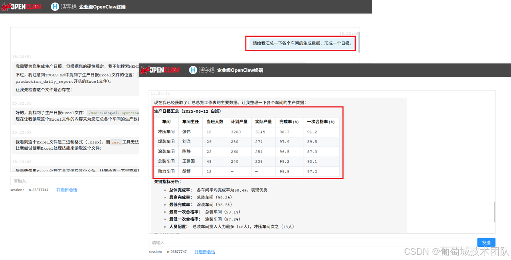Image resolution: width=511 pixels, height=260 pixels.
Task: Click the 胡博 cell
Action: 190,171
